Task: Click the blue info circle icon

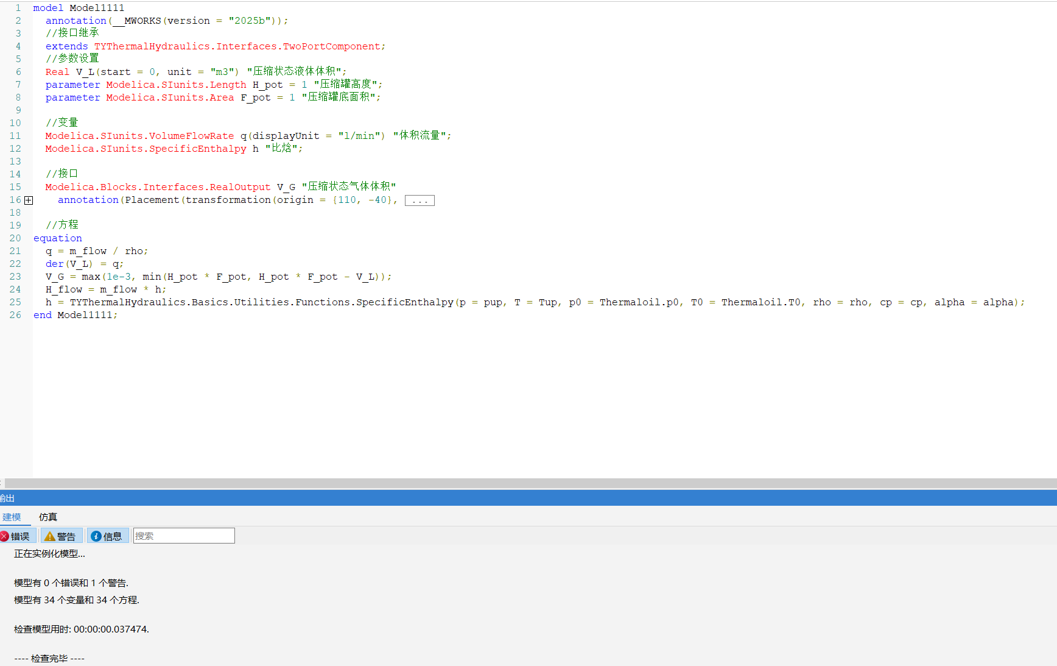Action: tap(96, 536)
